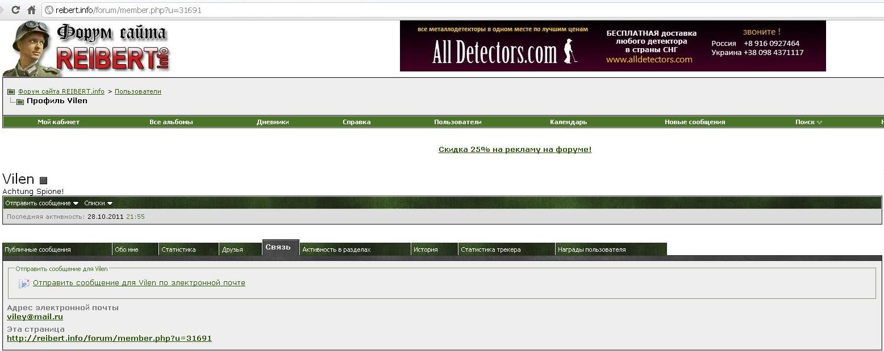The image size is (884, 351).
Task: Click 'Профиль Vilen' heading text
Action: pos(57,101)
